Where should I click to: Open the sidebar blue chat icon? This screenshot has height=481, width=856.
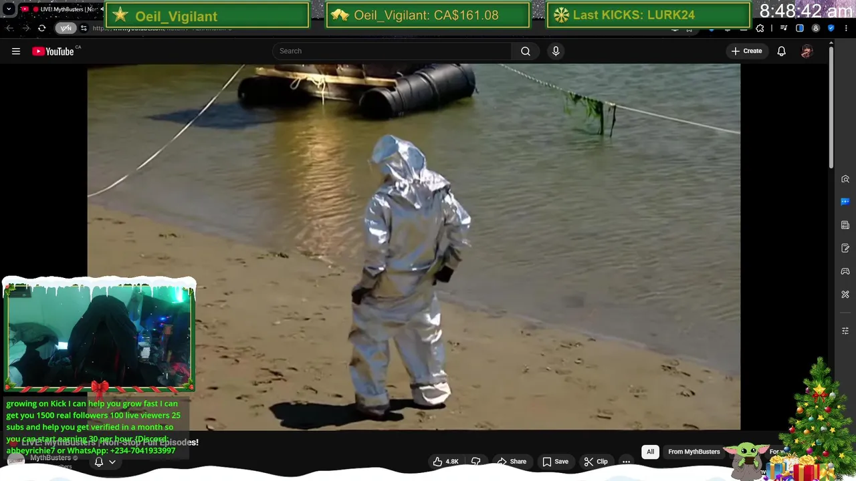pyautogui.click(x=845, y=202)
